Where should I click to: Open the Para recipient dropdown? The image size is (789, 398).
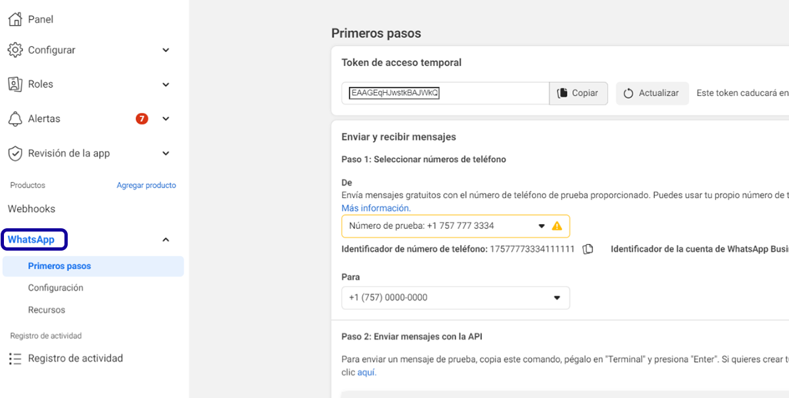(557, 297)
